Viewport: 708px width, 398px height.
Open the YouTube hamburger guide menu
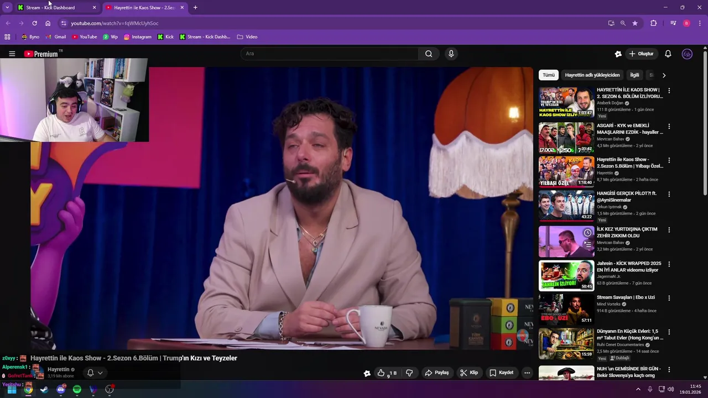(x=12, y=54)
